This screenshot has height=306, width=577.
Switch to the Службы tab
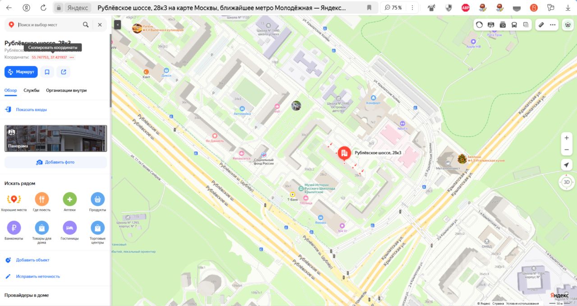pyautogui.click(x=32, y=90)
